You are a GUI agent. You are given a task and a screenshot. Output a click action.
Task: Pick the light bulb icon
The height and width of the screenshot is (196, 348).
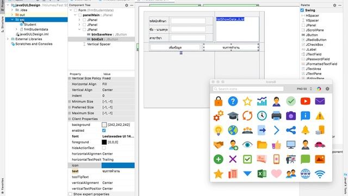(x=219, y=130)
